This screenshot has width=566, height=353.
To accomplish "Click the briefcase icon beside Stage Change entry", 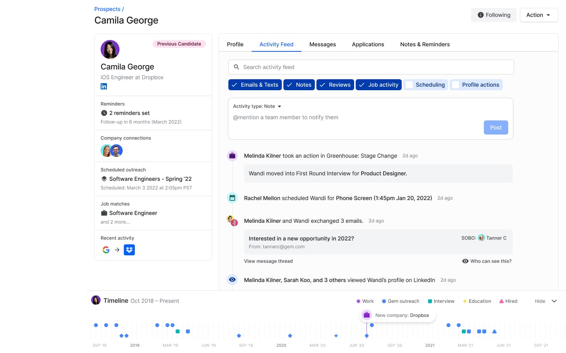I will pos(232,156).
